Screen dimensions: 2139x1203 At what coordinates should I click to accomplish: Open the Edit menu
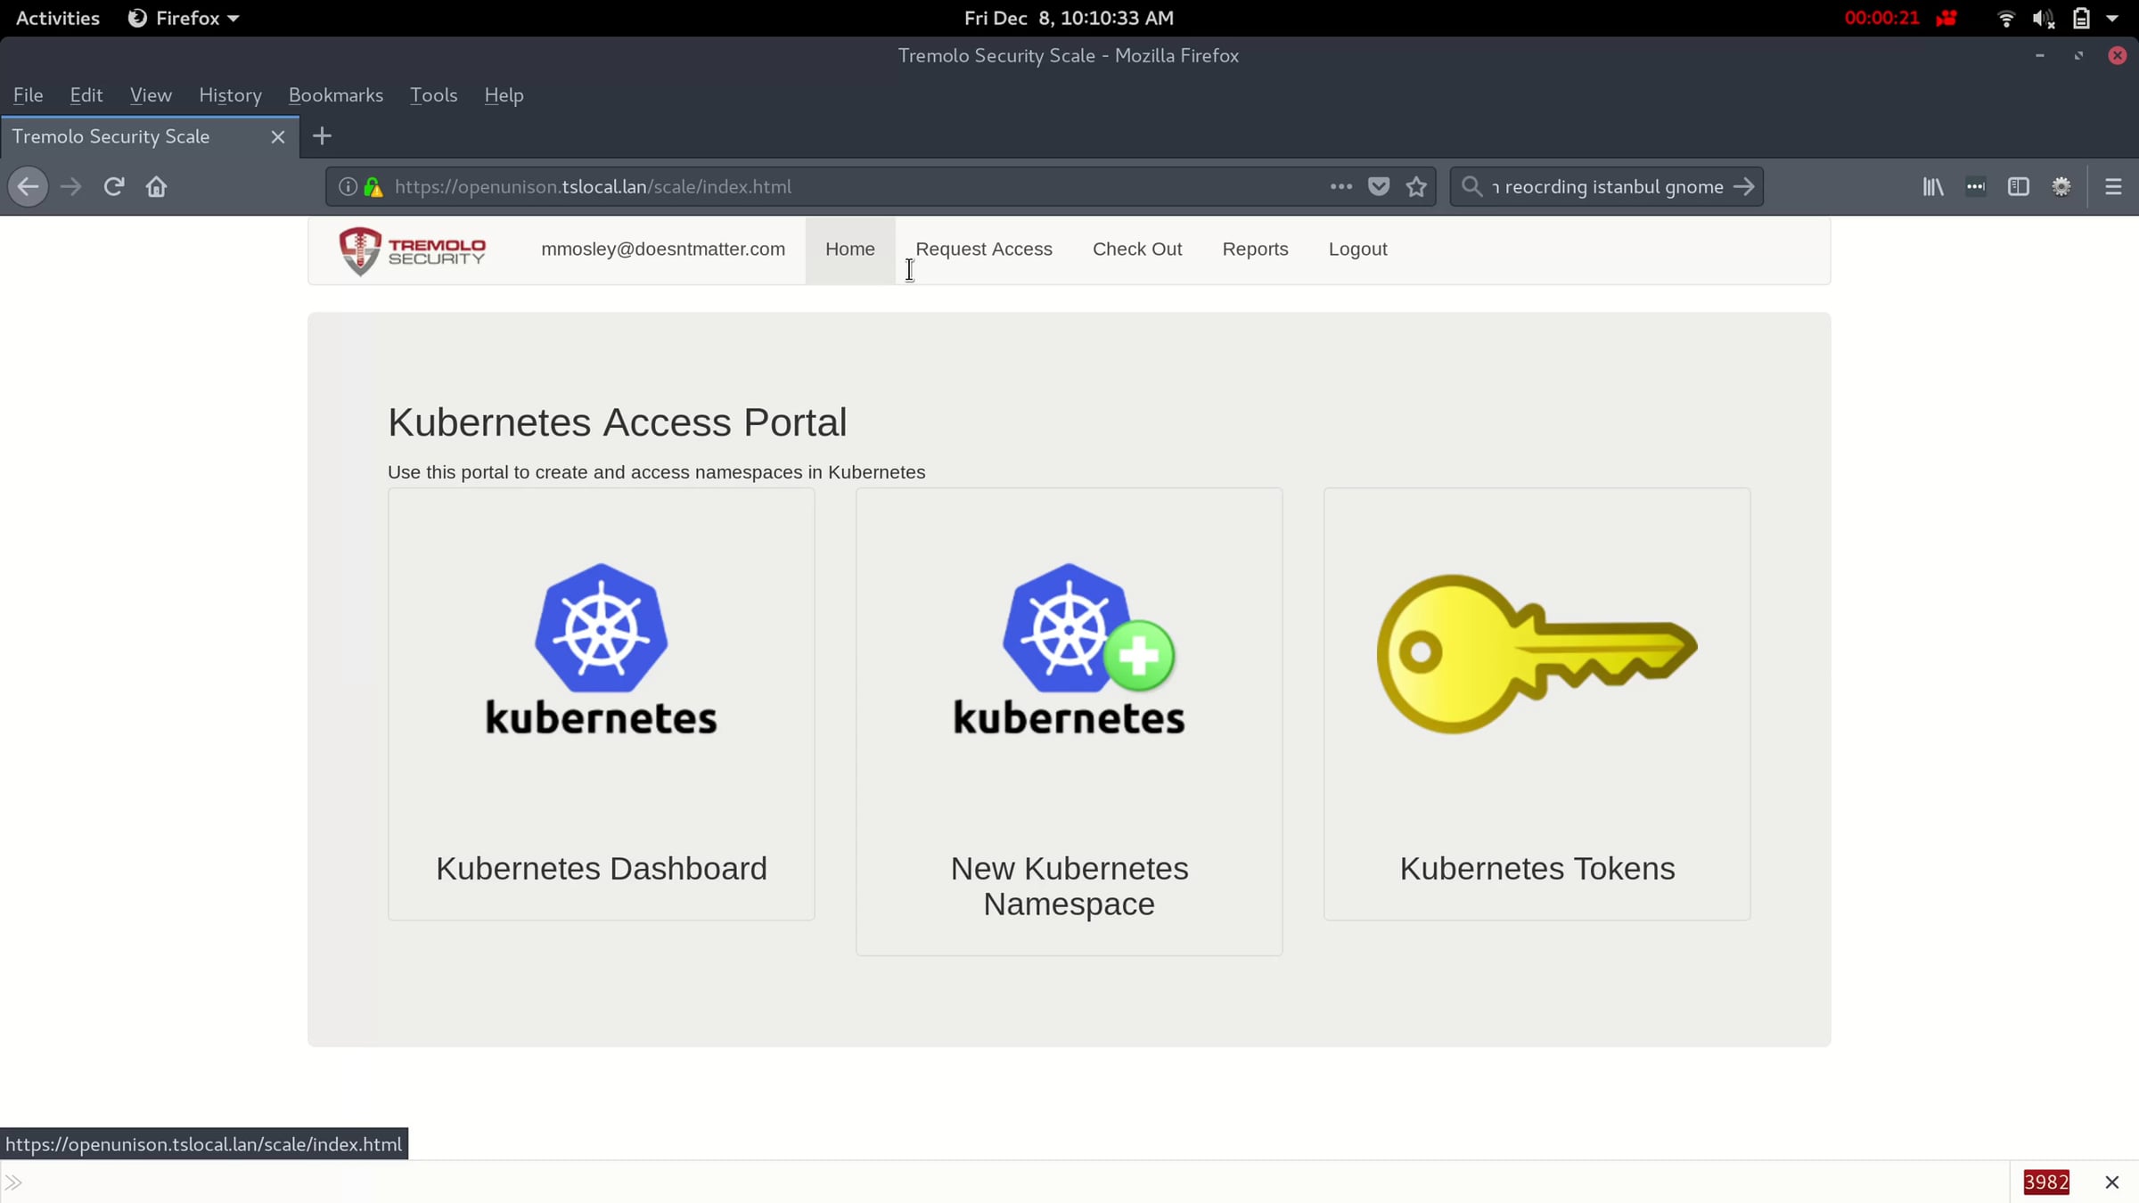point(86,95)
